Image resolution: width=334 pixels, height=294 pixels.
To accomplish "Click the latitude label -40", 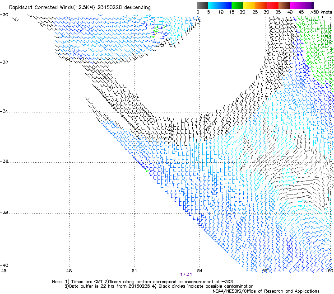I will (x=4, y=265).
